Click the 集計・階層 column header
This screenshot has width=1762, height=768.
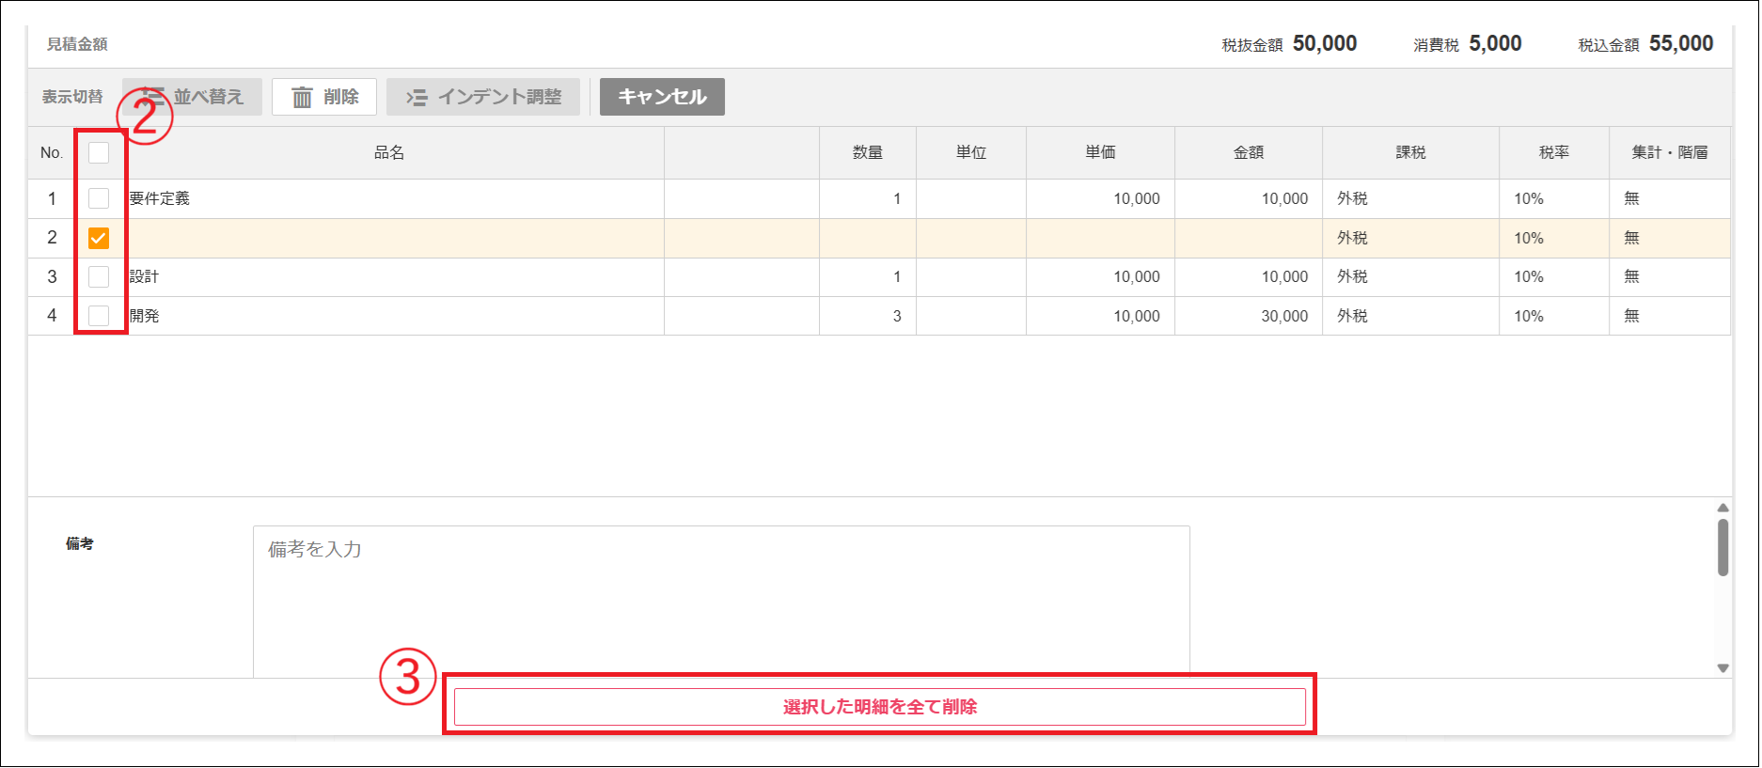1670,152
